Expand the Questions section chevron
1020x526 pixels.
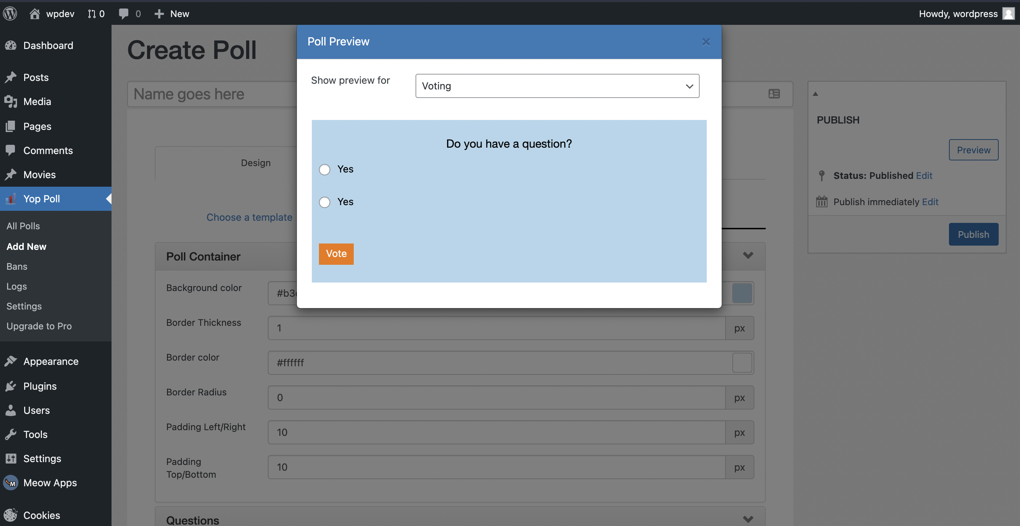click(748, 519)
